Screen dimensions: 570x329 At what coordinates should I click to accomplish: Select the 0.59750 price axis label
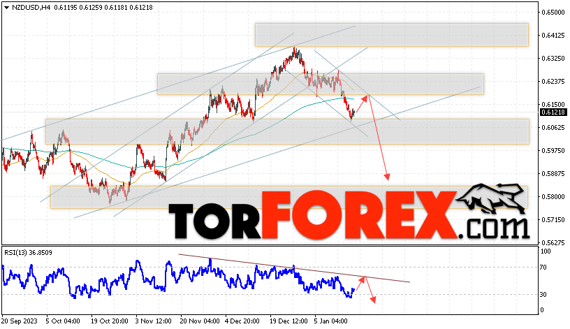click(553, 150)
